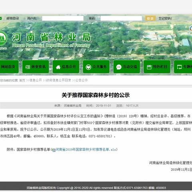The image size is (192, 192).
Task: Focus the 密码 password field
Action: click(121, 18)
